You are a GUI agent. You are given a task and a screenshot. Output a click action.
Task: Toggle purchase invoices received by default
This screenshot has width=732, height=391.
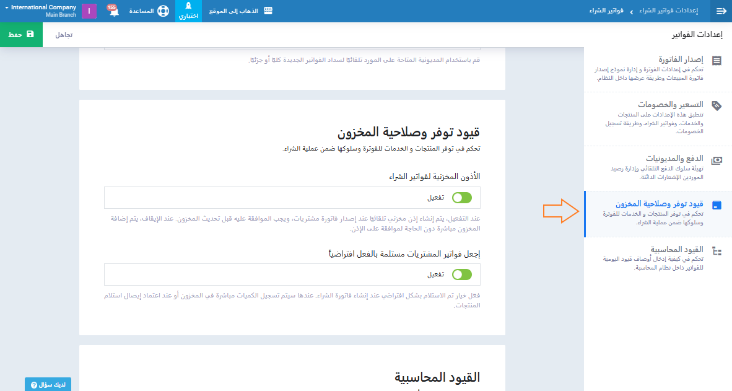[461, 275]
